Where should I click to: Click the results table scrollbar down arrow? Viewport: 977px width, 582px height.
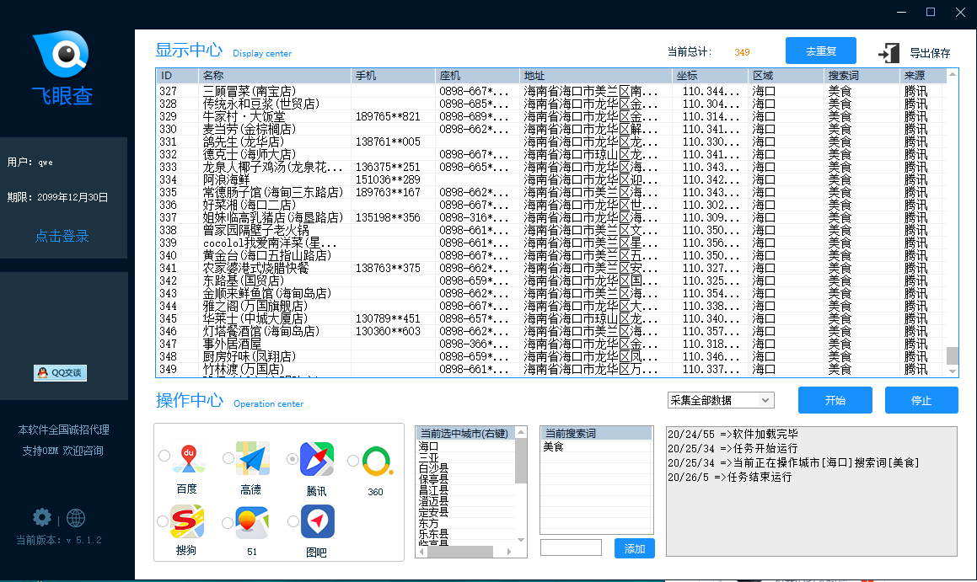tap(952, 371)
